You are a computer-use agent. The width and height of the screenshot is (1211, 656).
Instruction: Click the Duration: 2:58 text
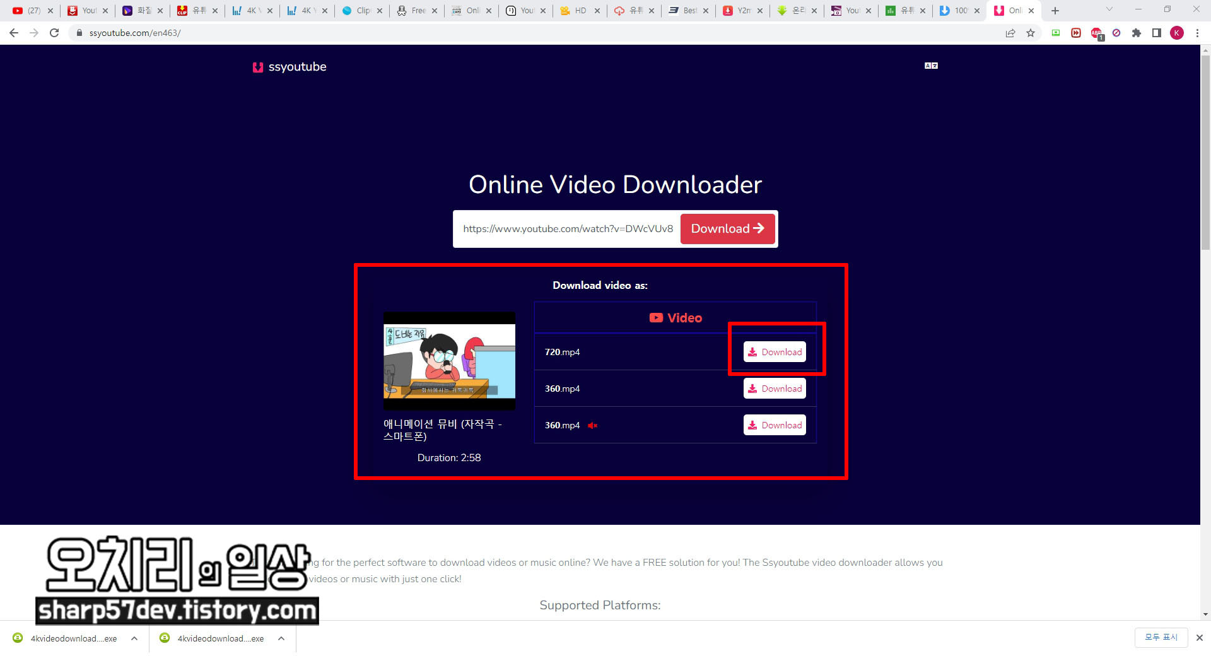[449, 458]
